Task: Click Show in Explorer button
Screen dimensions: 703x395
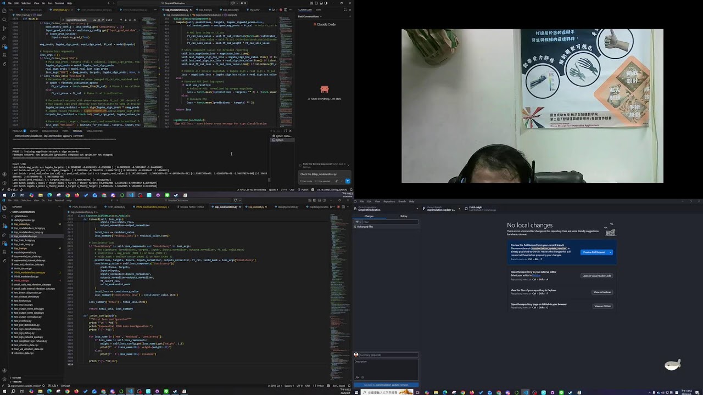Action: [x=602, y=292]
